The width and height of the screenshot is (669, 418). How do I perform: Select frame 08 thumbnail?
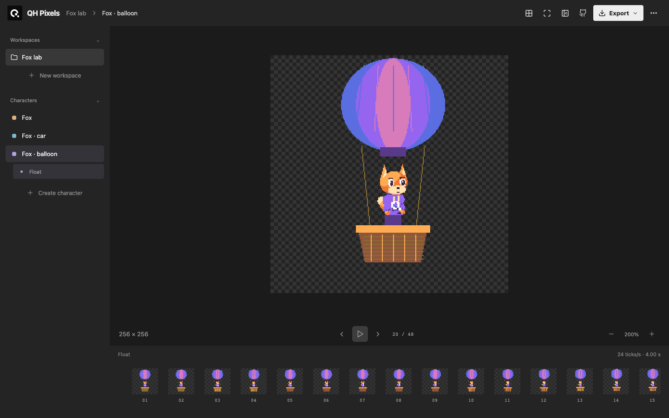[399, 381]
